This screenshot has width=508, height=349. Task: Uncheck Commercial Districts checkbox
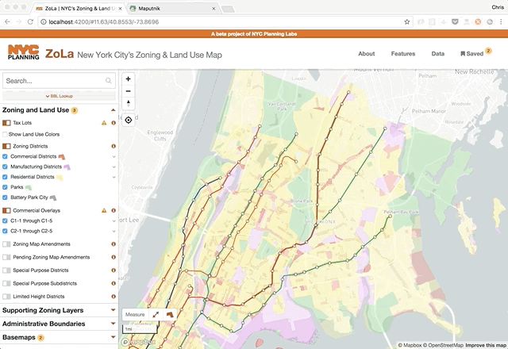coord(5,156)
